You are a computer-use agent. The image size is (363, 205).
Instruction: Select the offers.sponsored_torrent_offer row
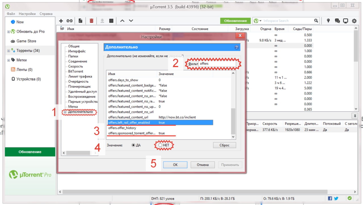(x=160, y=133)
